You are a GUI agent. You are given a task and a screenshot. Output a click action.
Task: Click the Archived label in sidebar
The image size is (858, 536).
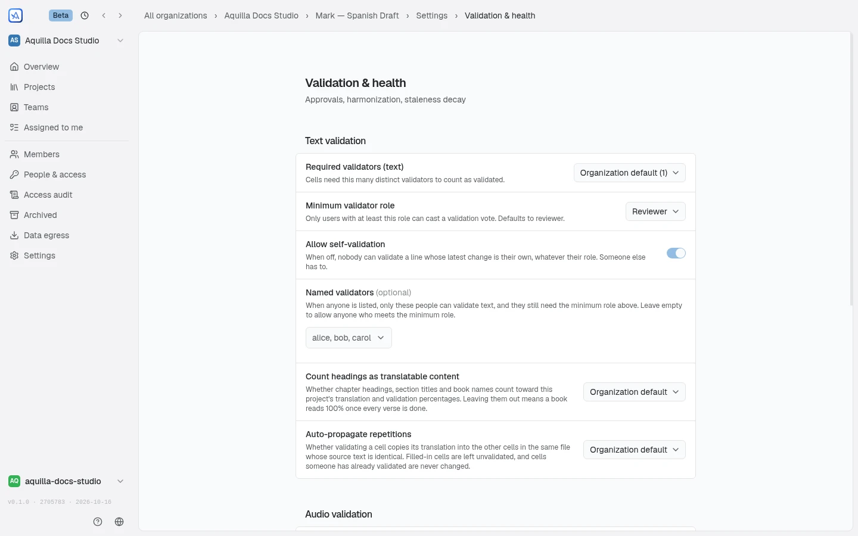pos(41,215)
